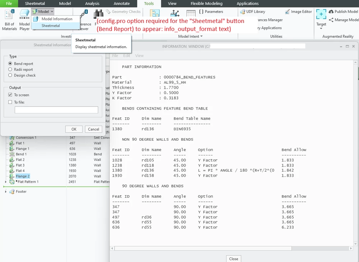359x262 pixels.
Task: Open the Bill of Materials tool
Action: pyautogui.click(x=9, y=18)
